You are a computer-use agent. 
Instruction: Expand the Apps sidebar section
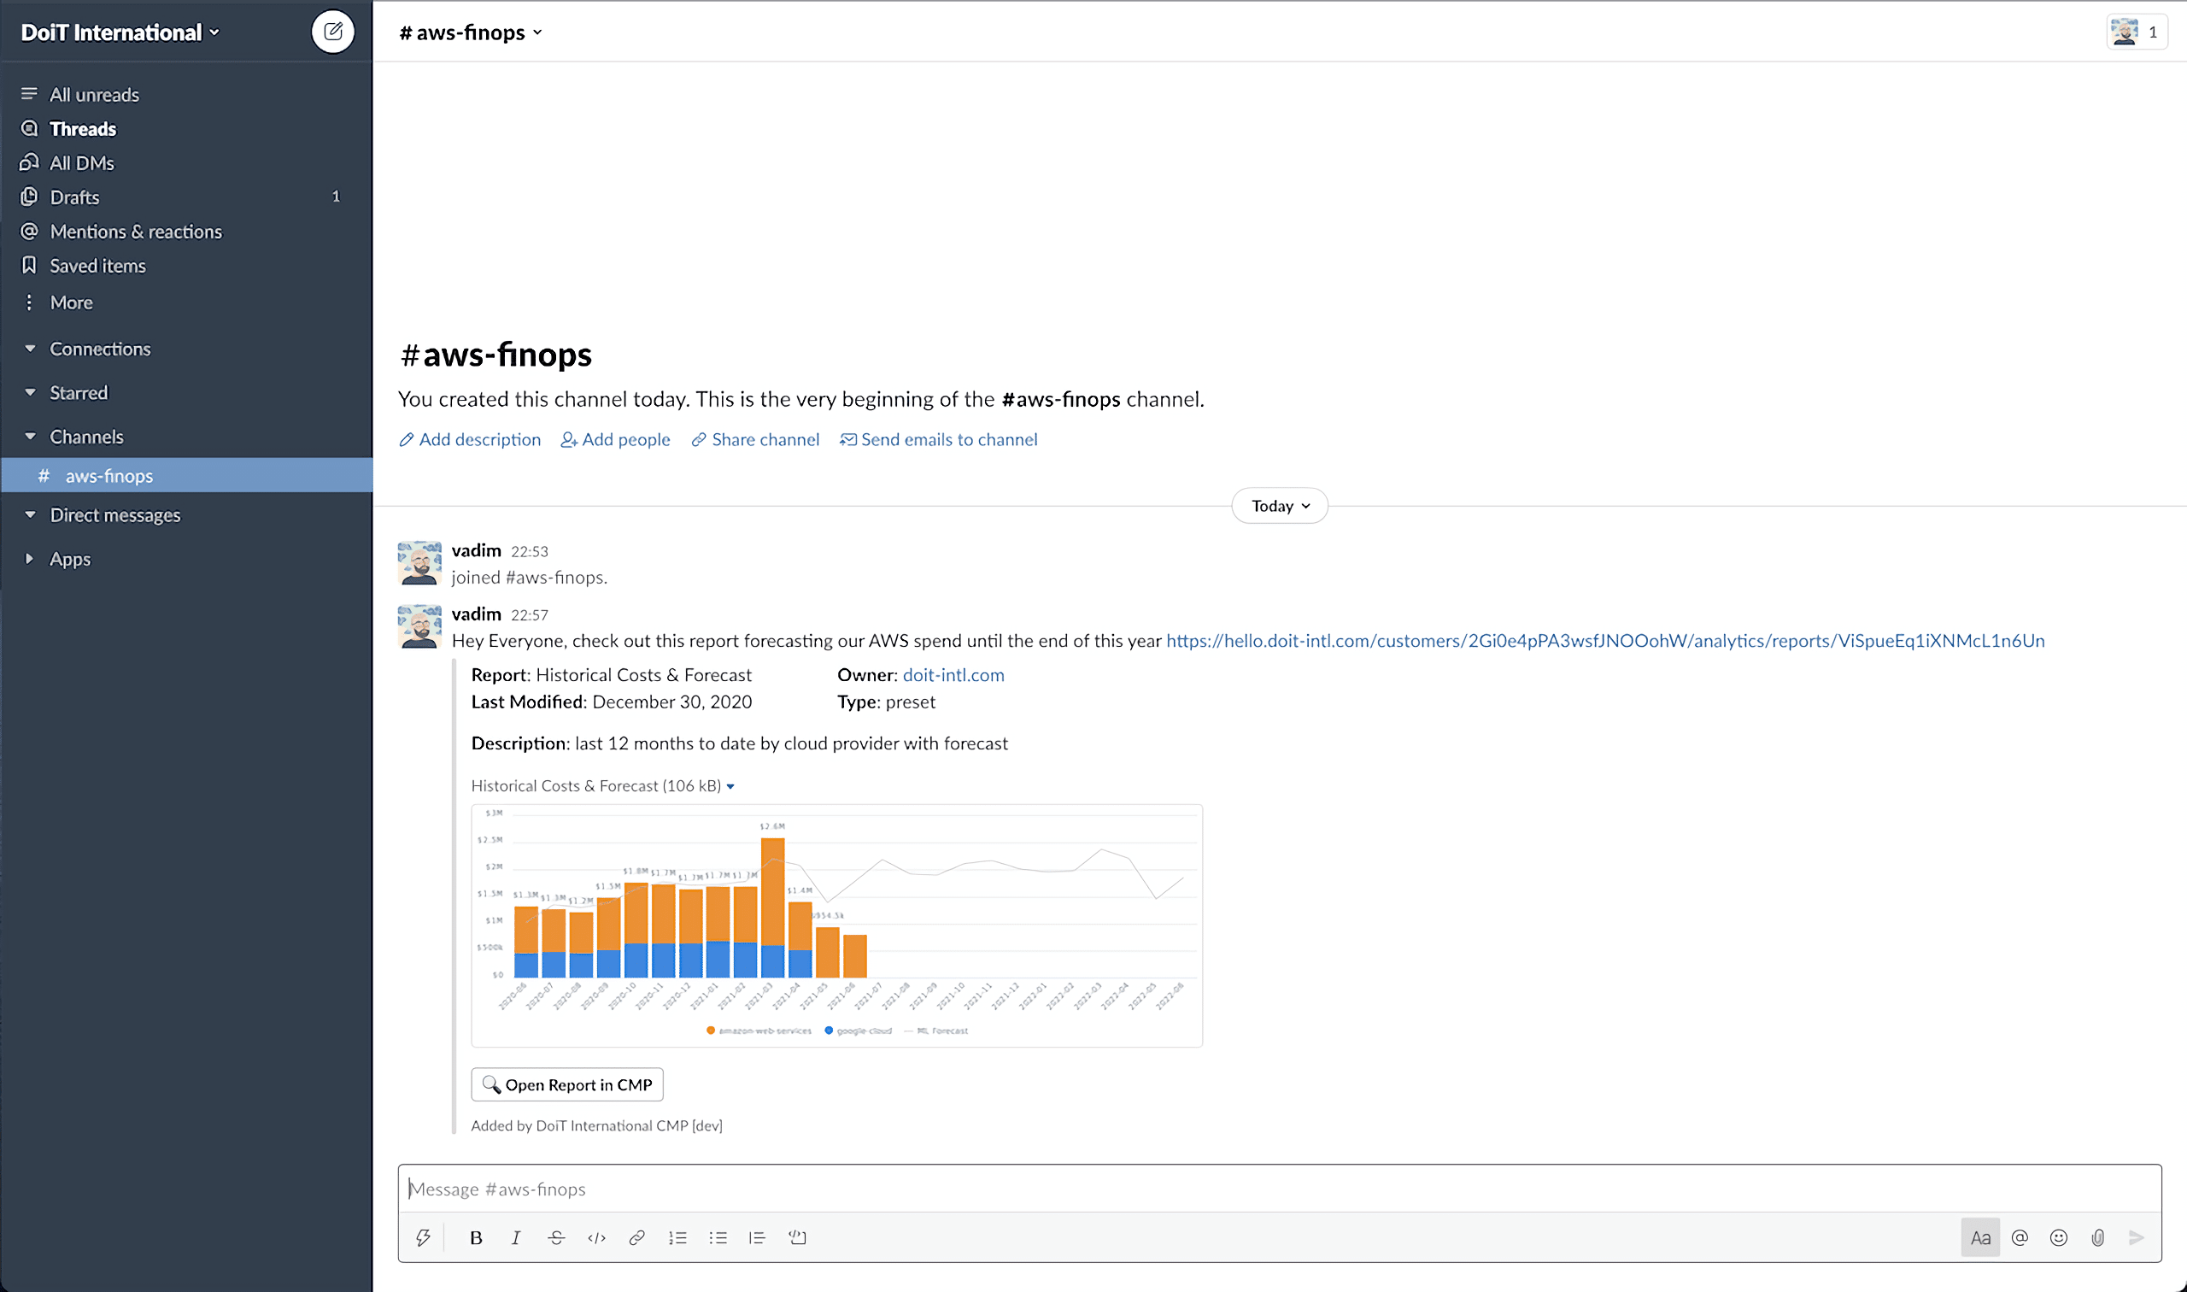pos(69,559)
